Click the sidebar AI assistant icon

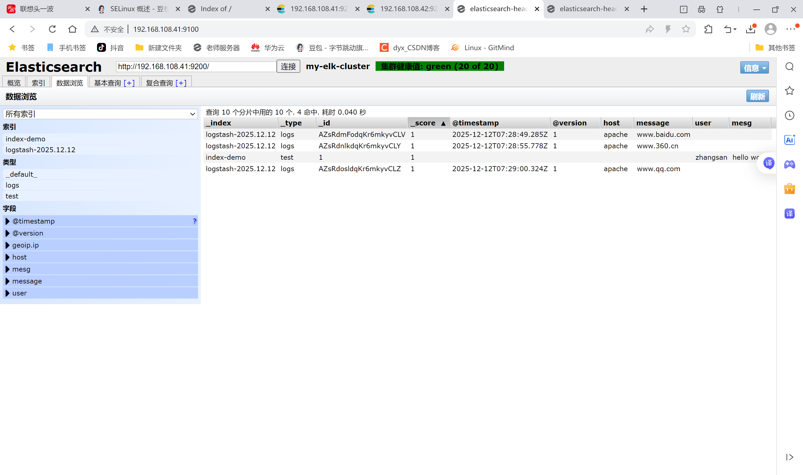789,140
